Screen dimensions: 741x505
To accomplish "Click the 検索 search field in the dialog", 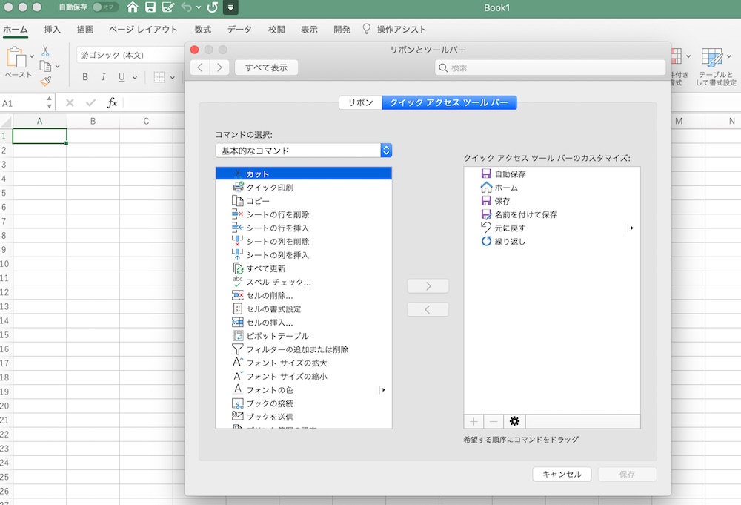I will click(x=550, y=67).
